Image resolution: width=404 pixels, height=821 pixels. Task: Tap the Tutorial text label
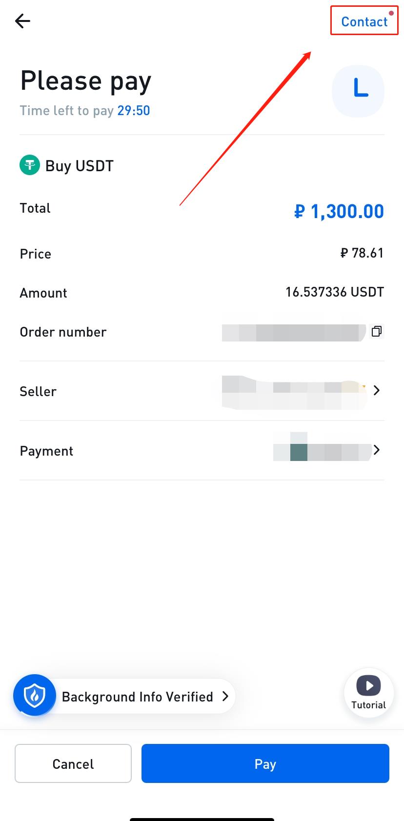point(369,705)
